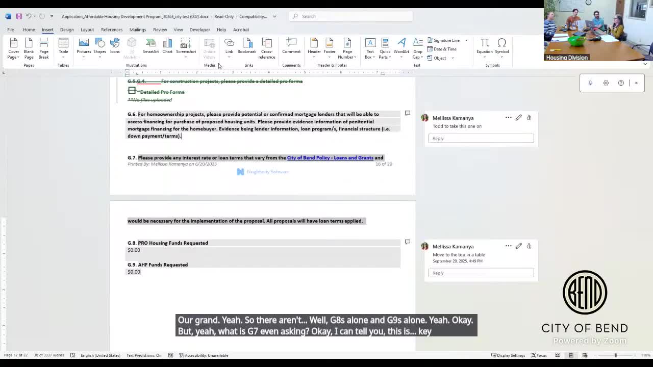Insert a Blank Page
The height and width of the screenshot is (367, 653).
29,49
